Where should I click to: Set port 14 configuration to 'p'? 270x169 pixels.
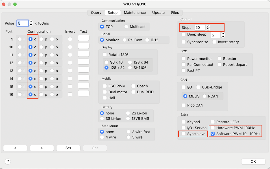[x=41, y=79]
